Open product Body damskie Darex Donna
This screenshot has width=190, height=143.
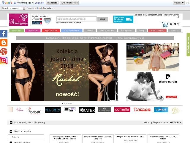[x=98, y=138]
